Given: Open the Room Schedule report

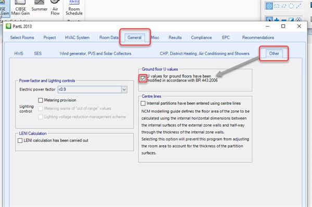Looking at the screenshot, I should pos(74,8).
